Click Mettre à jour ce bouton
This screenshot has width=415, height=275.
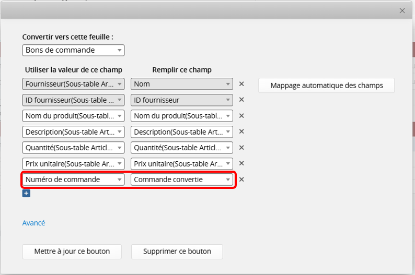pos(72,252)
